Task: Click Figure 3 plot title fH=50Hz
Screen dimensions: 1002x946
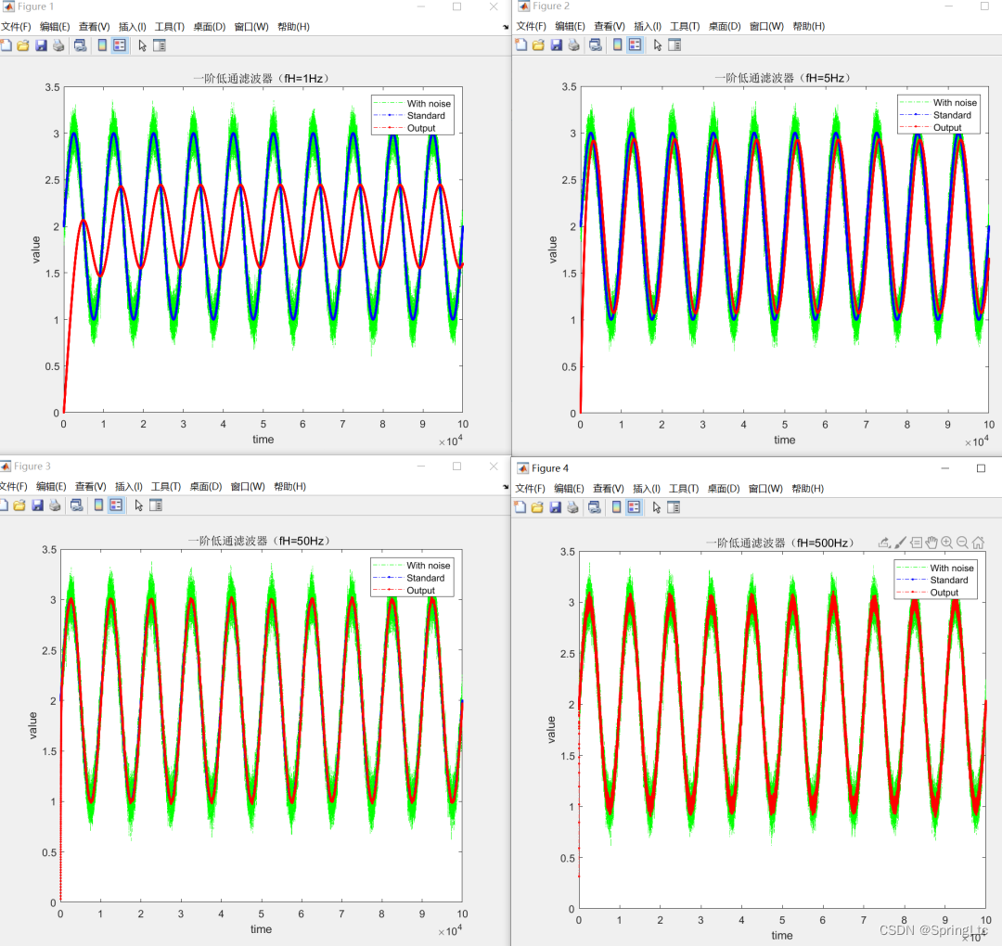Action: click(x=260, y=541)
